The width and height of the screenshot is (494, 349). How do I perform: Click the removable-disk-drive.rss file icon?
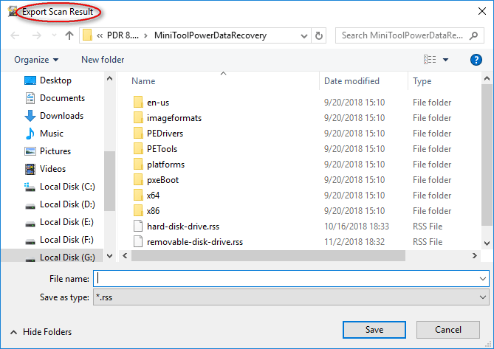point(138,242)
